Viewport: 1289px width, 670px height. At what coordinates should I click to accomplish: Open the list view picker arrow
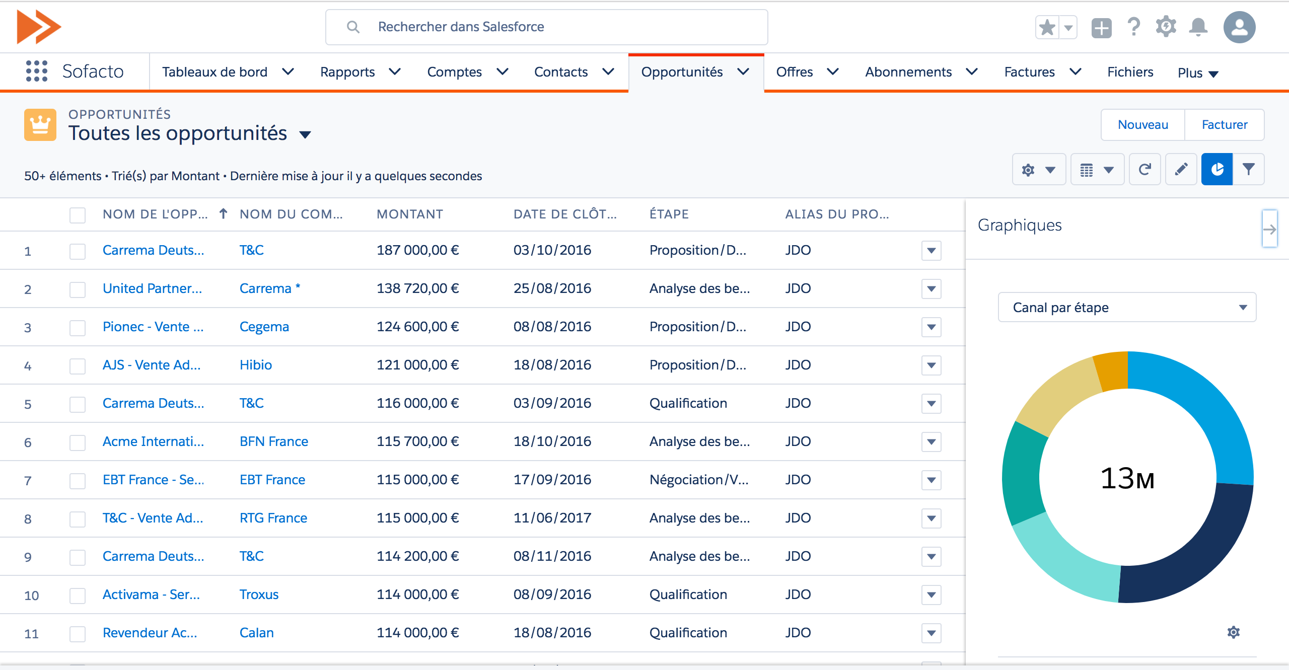coord(305,134)
